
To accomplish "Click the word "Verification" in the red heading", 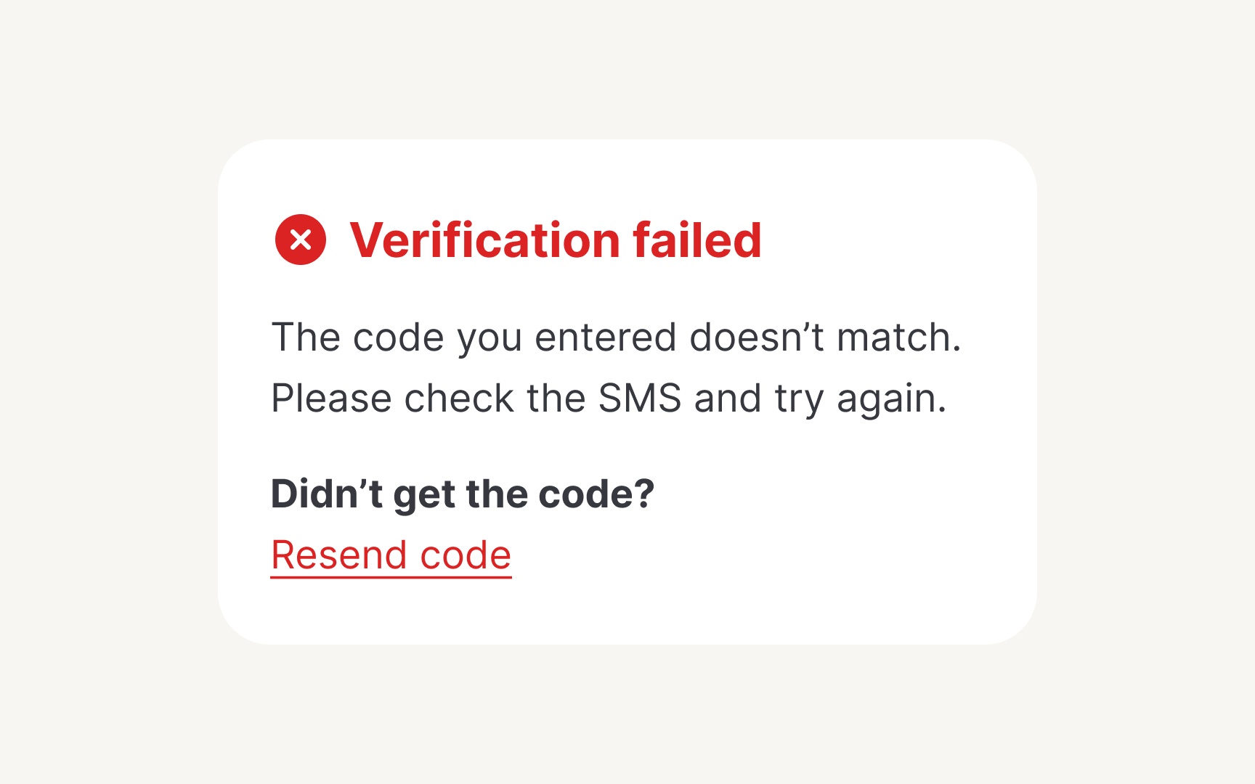I will 484,240.
